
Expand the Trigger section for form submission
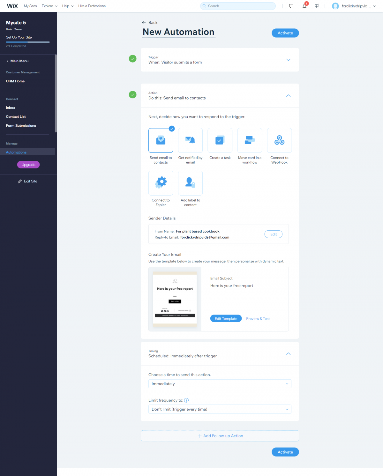(x=288, y=60)
